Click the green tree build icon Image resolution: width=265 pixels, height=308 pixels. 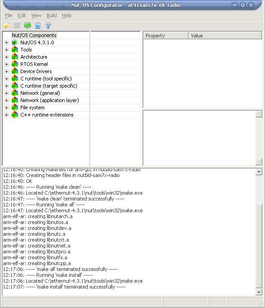tap(28, 26)
